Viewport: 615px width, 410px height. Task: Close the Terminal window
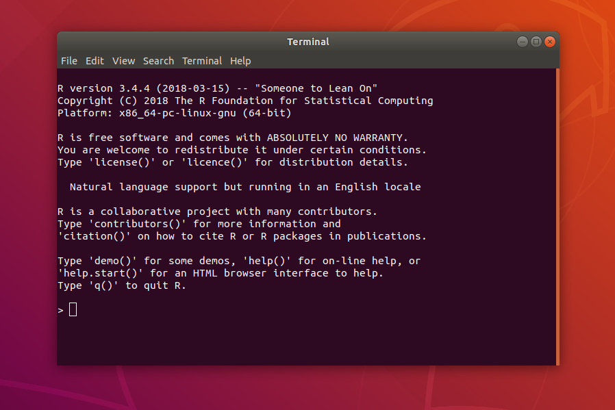550,42
